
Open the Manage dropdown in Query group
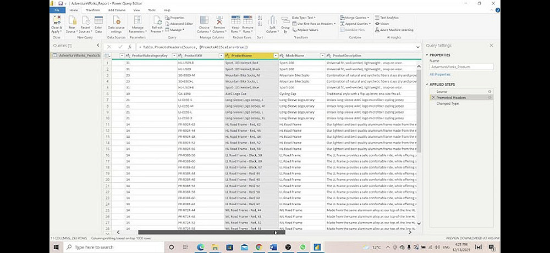(x=174, y=30)
